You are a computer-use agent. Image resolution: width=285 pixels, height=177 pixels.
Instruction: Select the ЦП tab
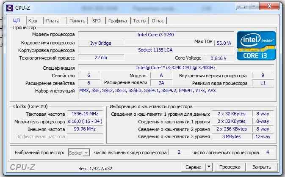[x=17, y=20]
